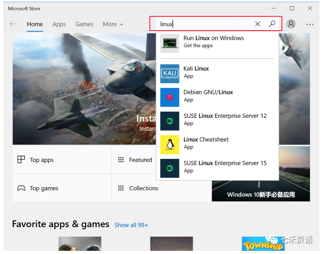323x254 pixels.
Task: Switch to the Home tab
Action: click(35, 24)
